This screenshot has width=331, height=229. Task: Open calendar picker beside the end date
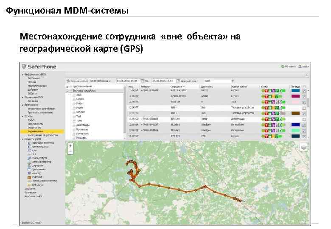[178, 81]
